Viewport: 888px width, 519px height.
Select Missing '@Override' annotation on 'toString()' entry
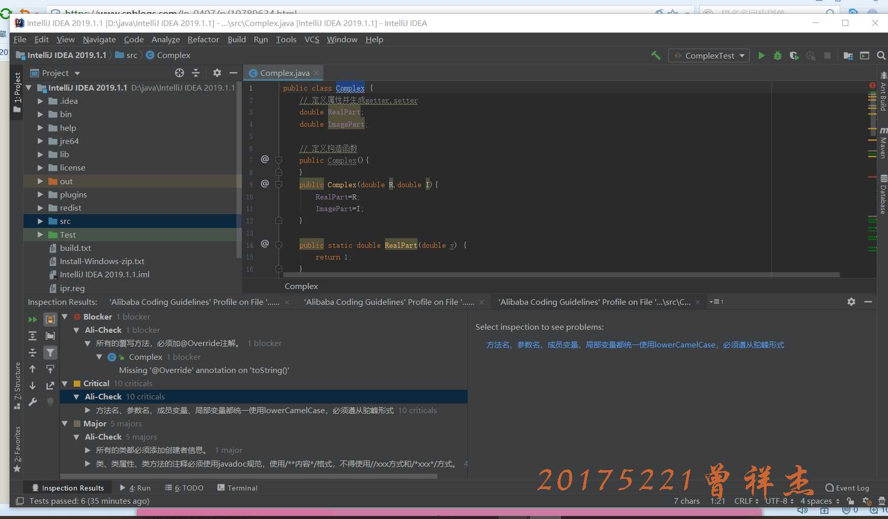pyautogui.click(x=204, y=370)
